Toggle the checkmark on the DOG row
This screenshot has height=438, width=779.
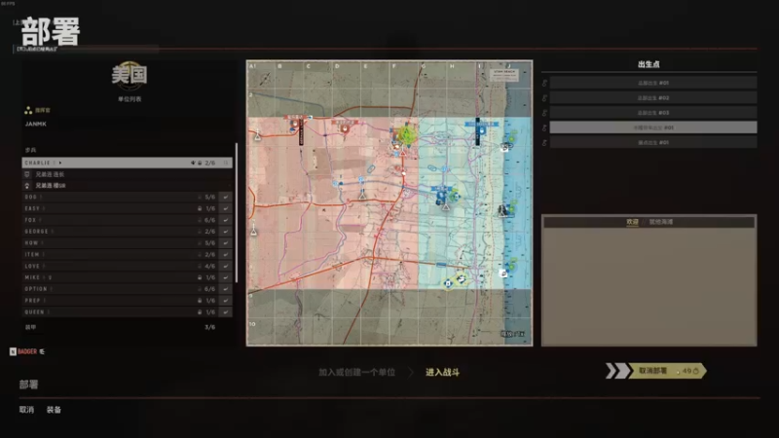226,198
